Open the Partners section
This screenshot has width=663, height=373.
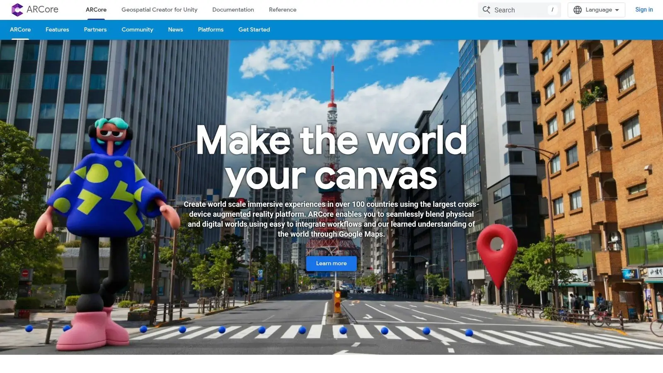pyautogui.click(x=95, y=29)
